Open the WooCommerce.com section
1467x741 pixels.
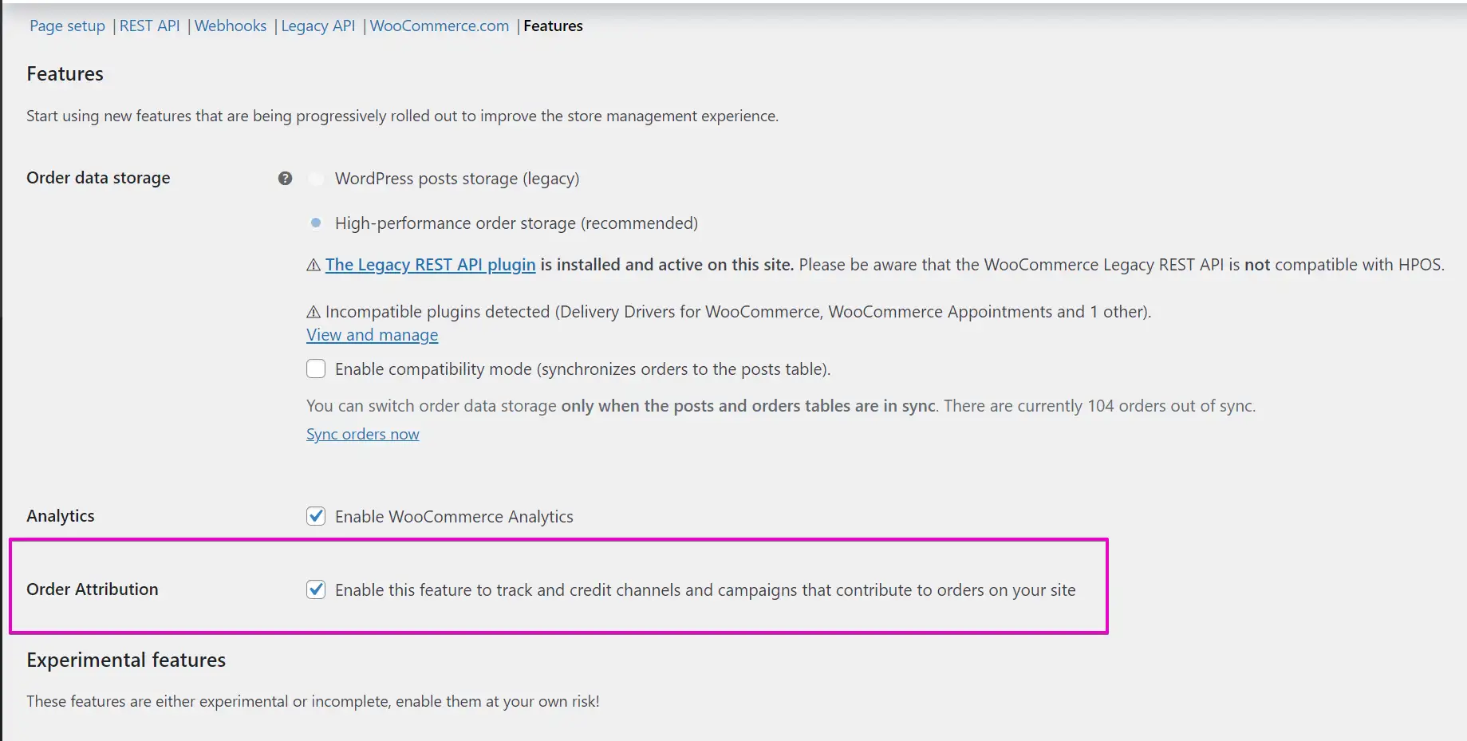tap(440, 26)
